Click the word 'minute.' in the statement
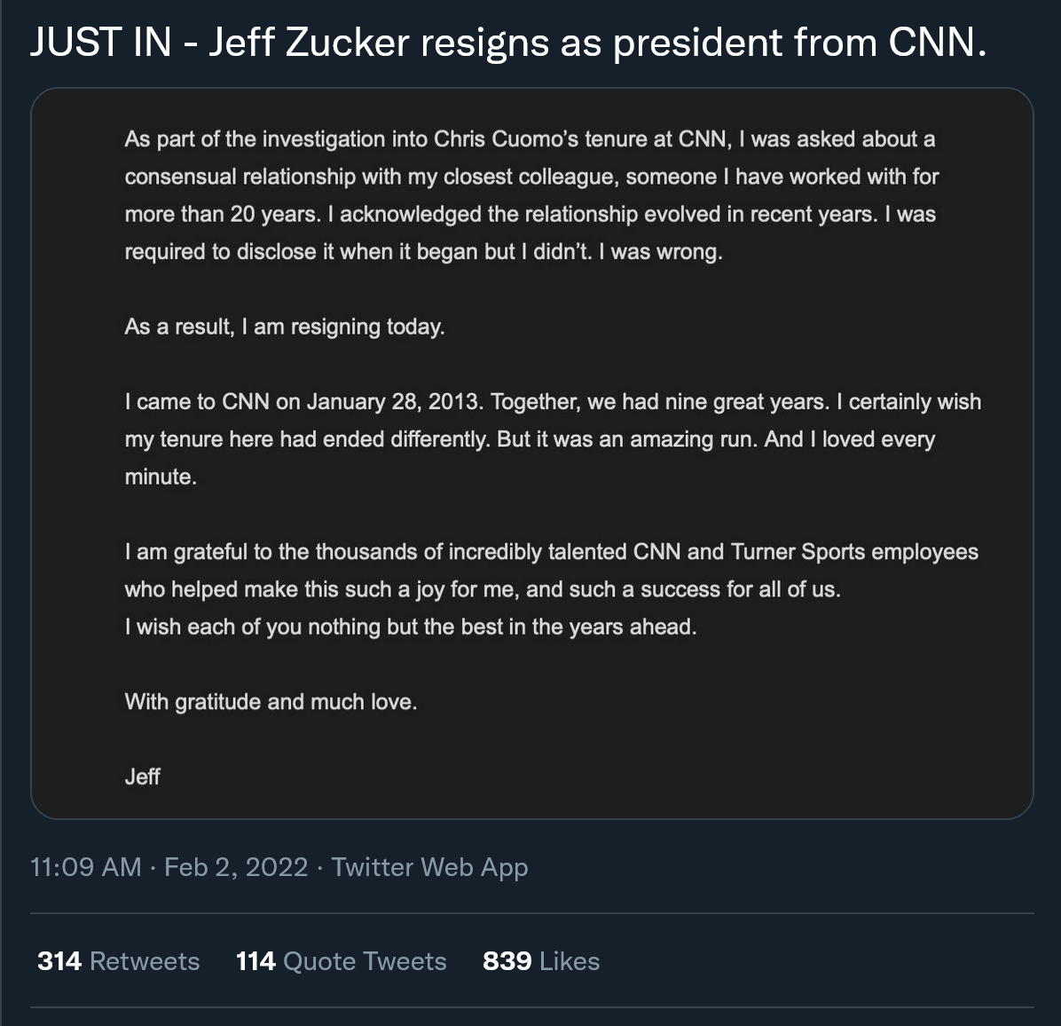 tap(161, 477)
